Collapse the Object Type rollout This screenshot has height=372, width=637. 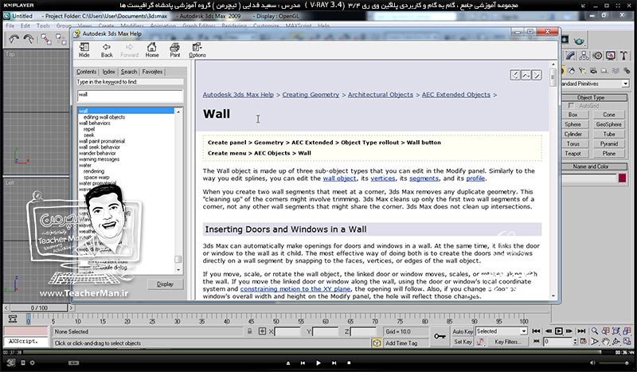click(x=591, y=97)
